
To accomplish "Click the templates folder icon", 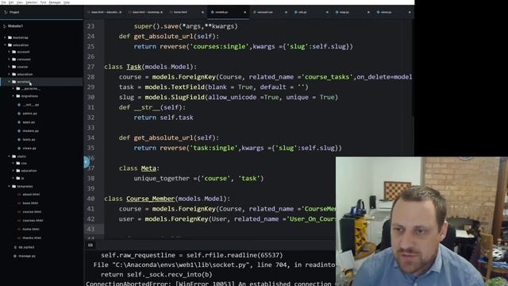I will coord(14,187).
